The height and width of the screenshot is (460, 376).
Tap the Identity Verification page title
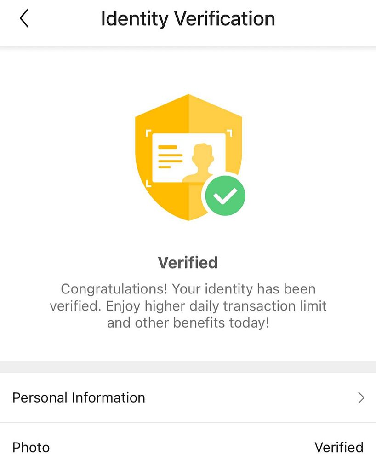[188, 19]
